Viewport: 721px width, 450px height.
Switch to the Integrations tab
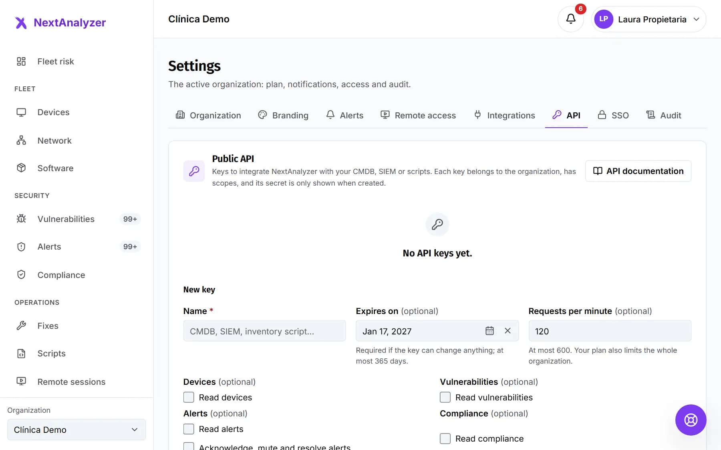coord(504,116)
